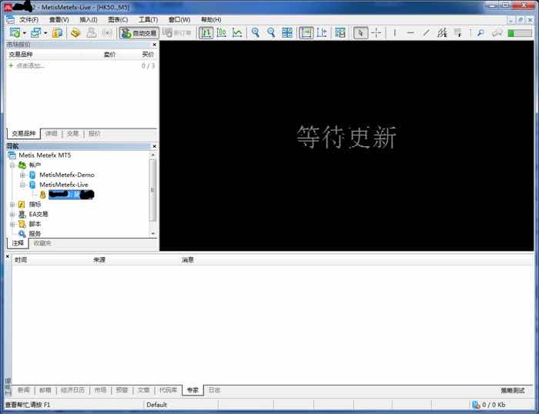Select the trendline drawing tool
This screenshot has height=414, width=539.
click(x=427, y=32)
